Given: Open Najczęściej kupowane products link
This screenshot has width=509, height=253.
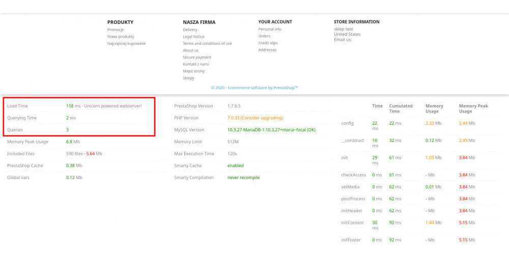Looking at the screenshot, I should pos(127,43).
